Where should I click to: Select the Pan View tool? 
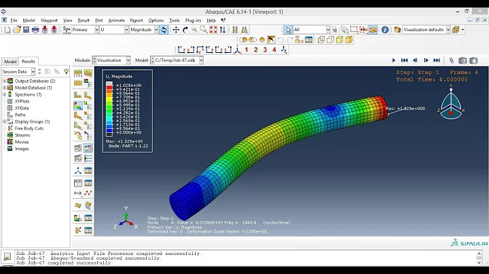(x=176, y=30)
